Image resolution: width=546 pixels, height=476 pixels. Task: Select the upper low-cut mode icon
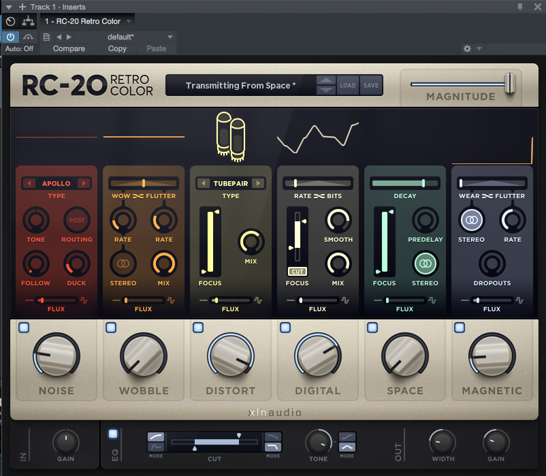(x=156, y=437)
